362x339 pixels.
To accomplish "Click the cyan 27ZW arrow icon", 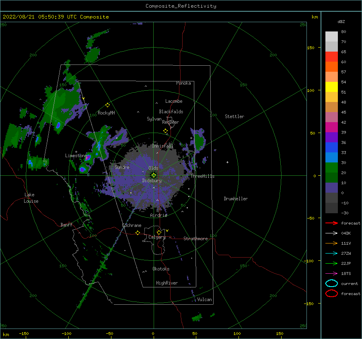I will [331, 254].
